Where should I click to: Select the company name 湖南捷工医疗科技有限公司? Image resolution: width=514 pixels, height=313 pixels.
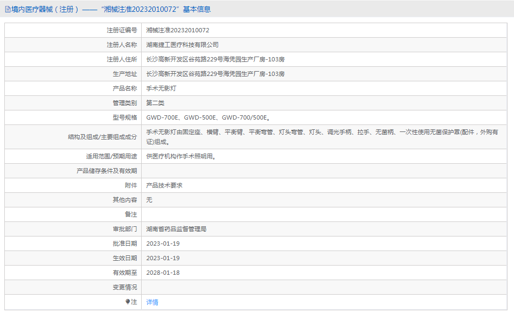(x=182, y=45)
